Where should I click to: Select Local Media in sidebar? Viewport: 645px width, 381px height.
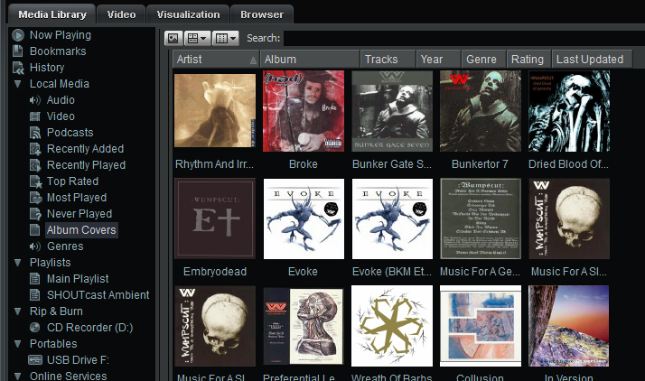60,84
